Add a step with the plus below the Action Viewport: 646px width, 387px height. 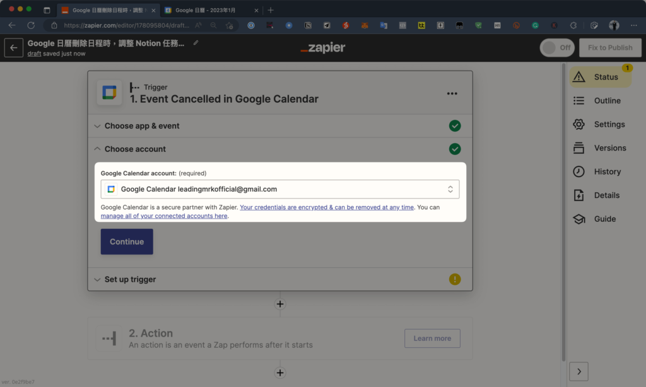click(280, 373)
